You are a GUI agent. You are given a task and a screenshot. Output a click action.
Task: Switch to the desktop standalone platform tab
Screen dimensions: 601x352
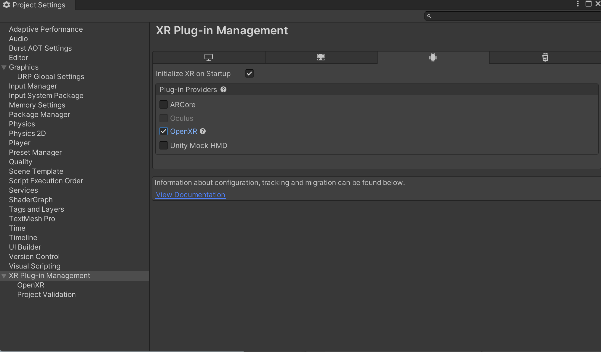[x=209, y=57]
